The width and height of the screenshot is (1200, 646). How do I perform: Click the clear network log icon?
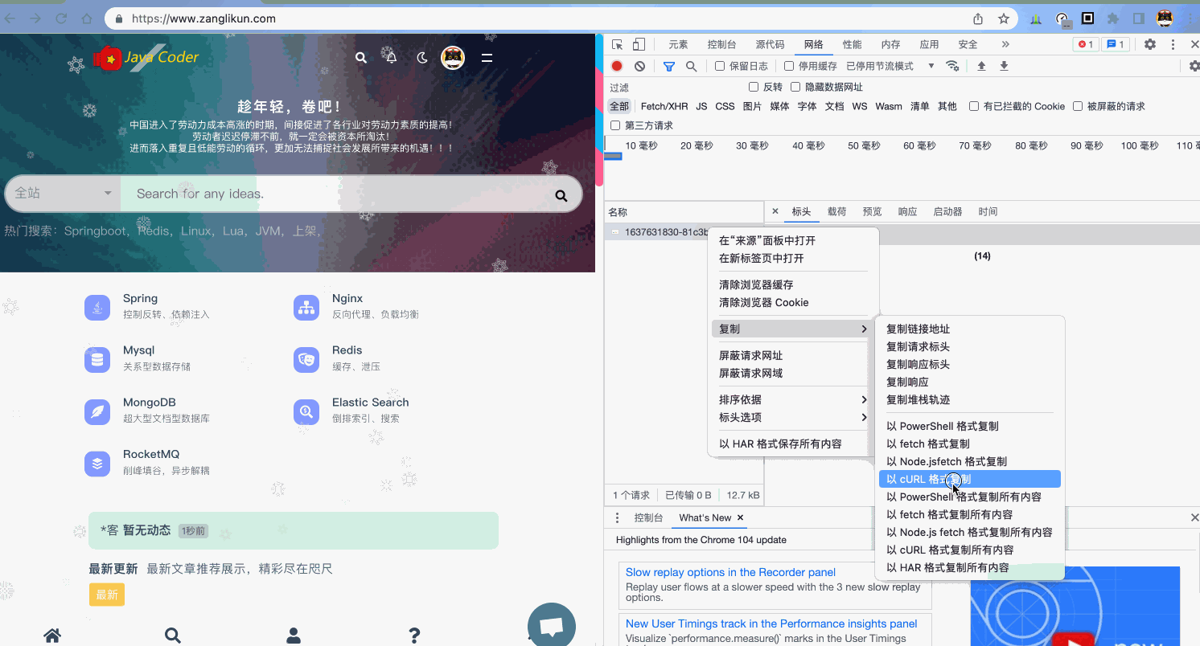pyautogui.click(x=639, y=67)
